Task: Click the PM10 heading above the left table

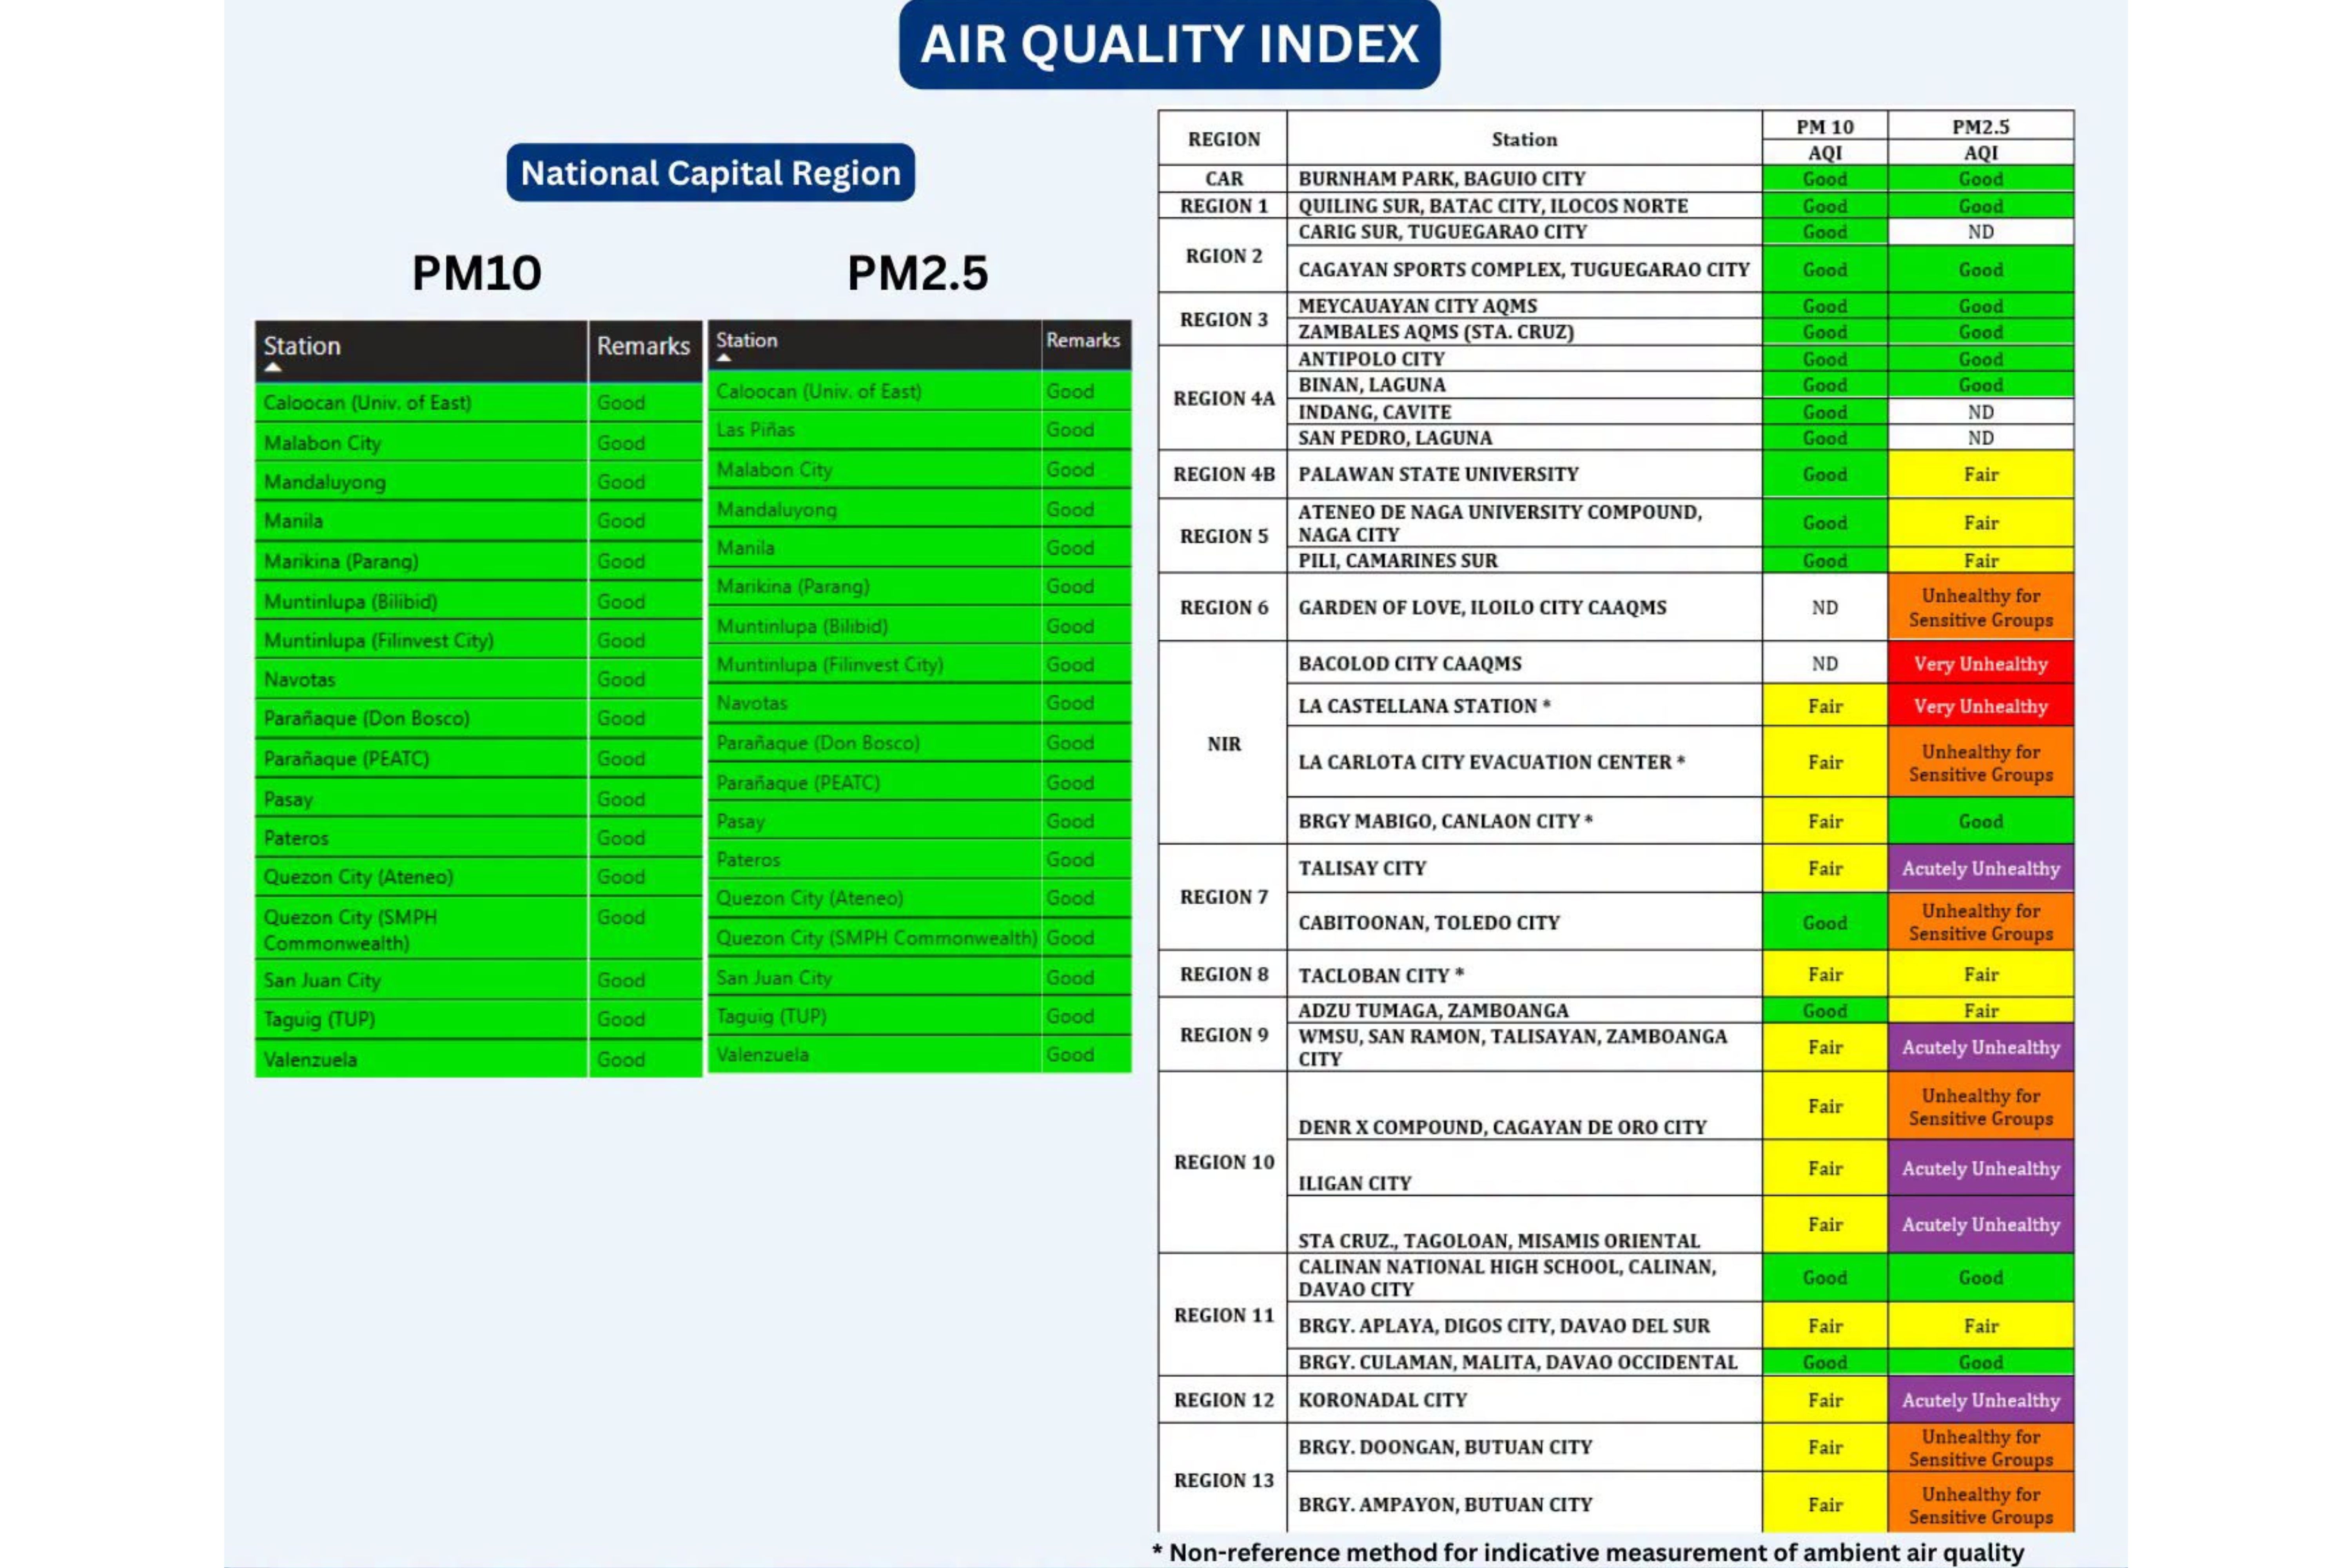Action: point(477,272)
